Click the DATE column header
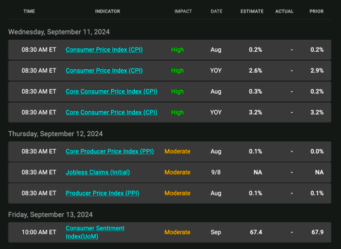The image size is (341, 249). tap(217, 11)
